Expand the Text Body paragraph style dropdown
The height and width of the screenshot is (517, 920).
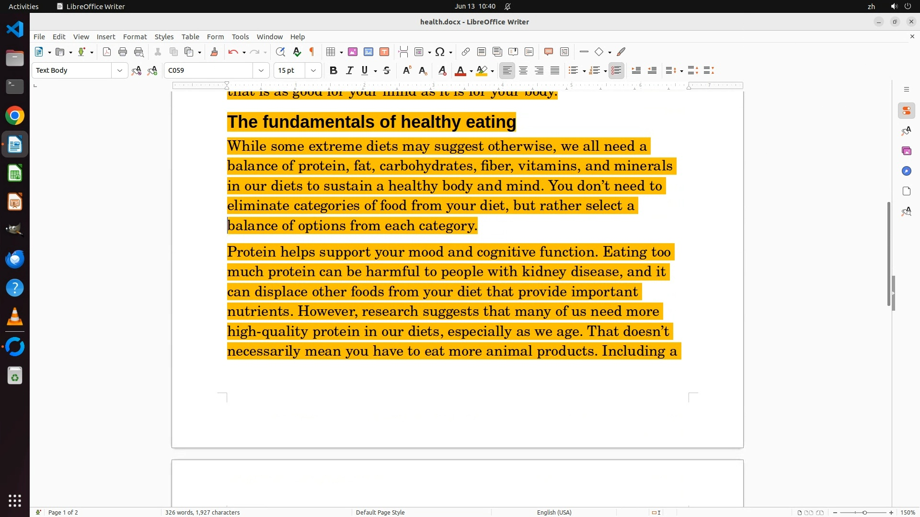point(119,71)
